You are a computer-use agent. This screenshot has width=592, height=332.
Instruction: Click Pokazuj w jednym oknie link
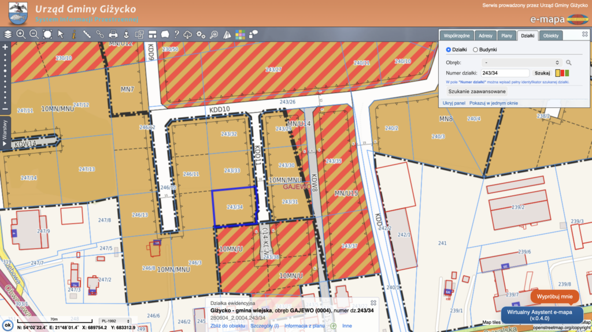tap(494, 103)
